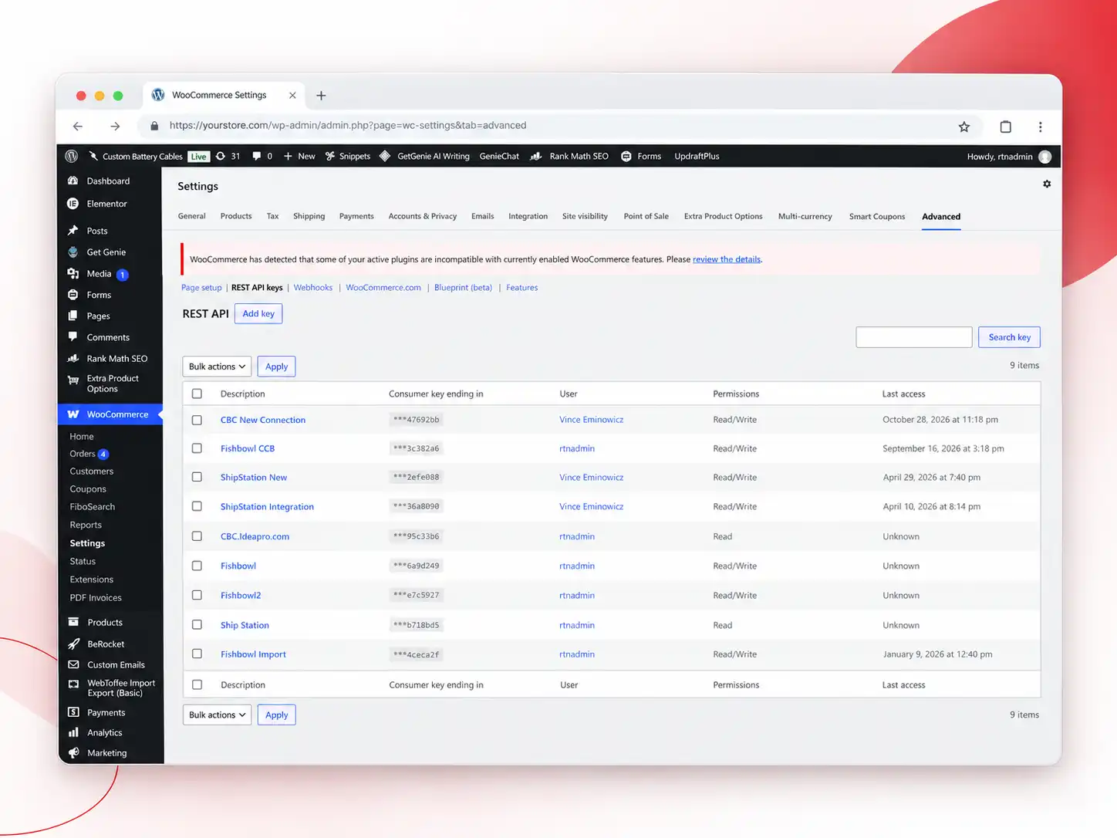Tick the Fishbowl Import key checkbox
1117x838 pixels.
click(197, 654)
